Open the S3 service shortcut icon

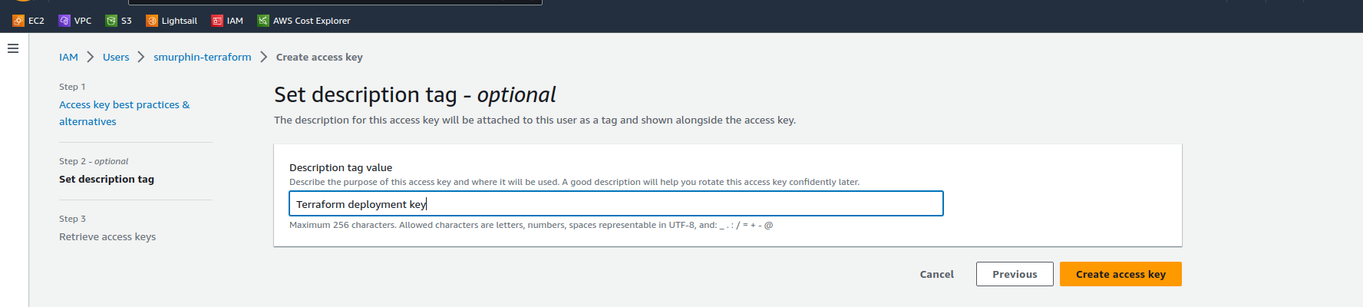(111, 21)
